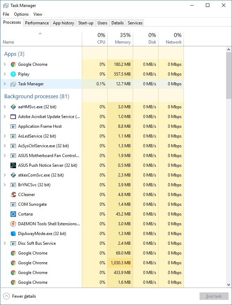Screen dimensions: 232x305
Task: Expand the AsLedService process
Action: click(x=5, y=136)
